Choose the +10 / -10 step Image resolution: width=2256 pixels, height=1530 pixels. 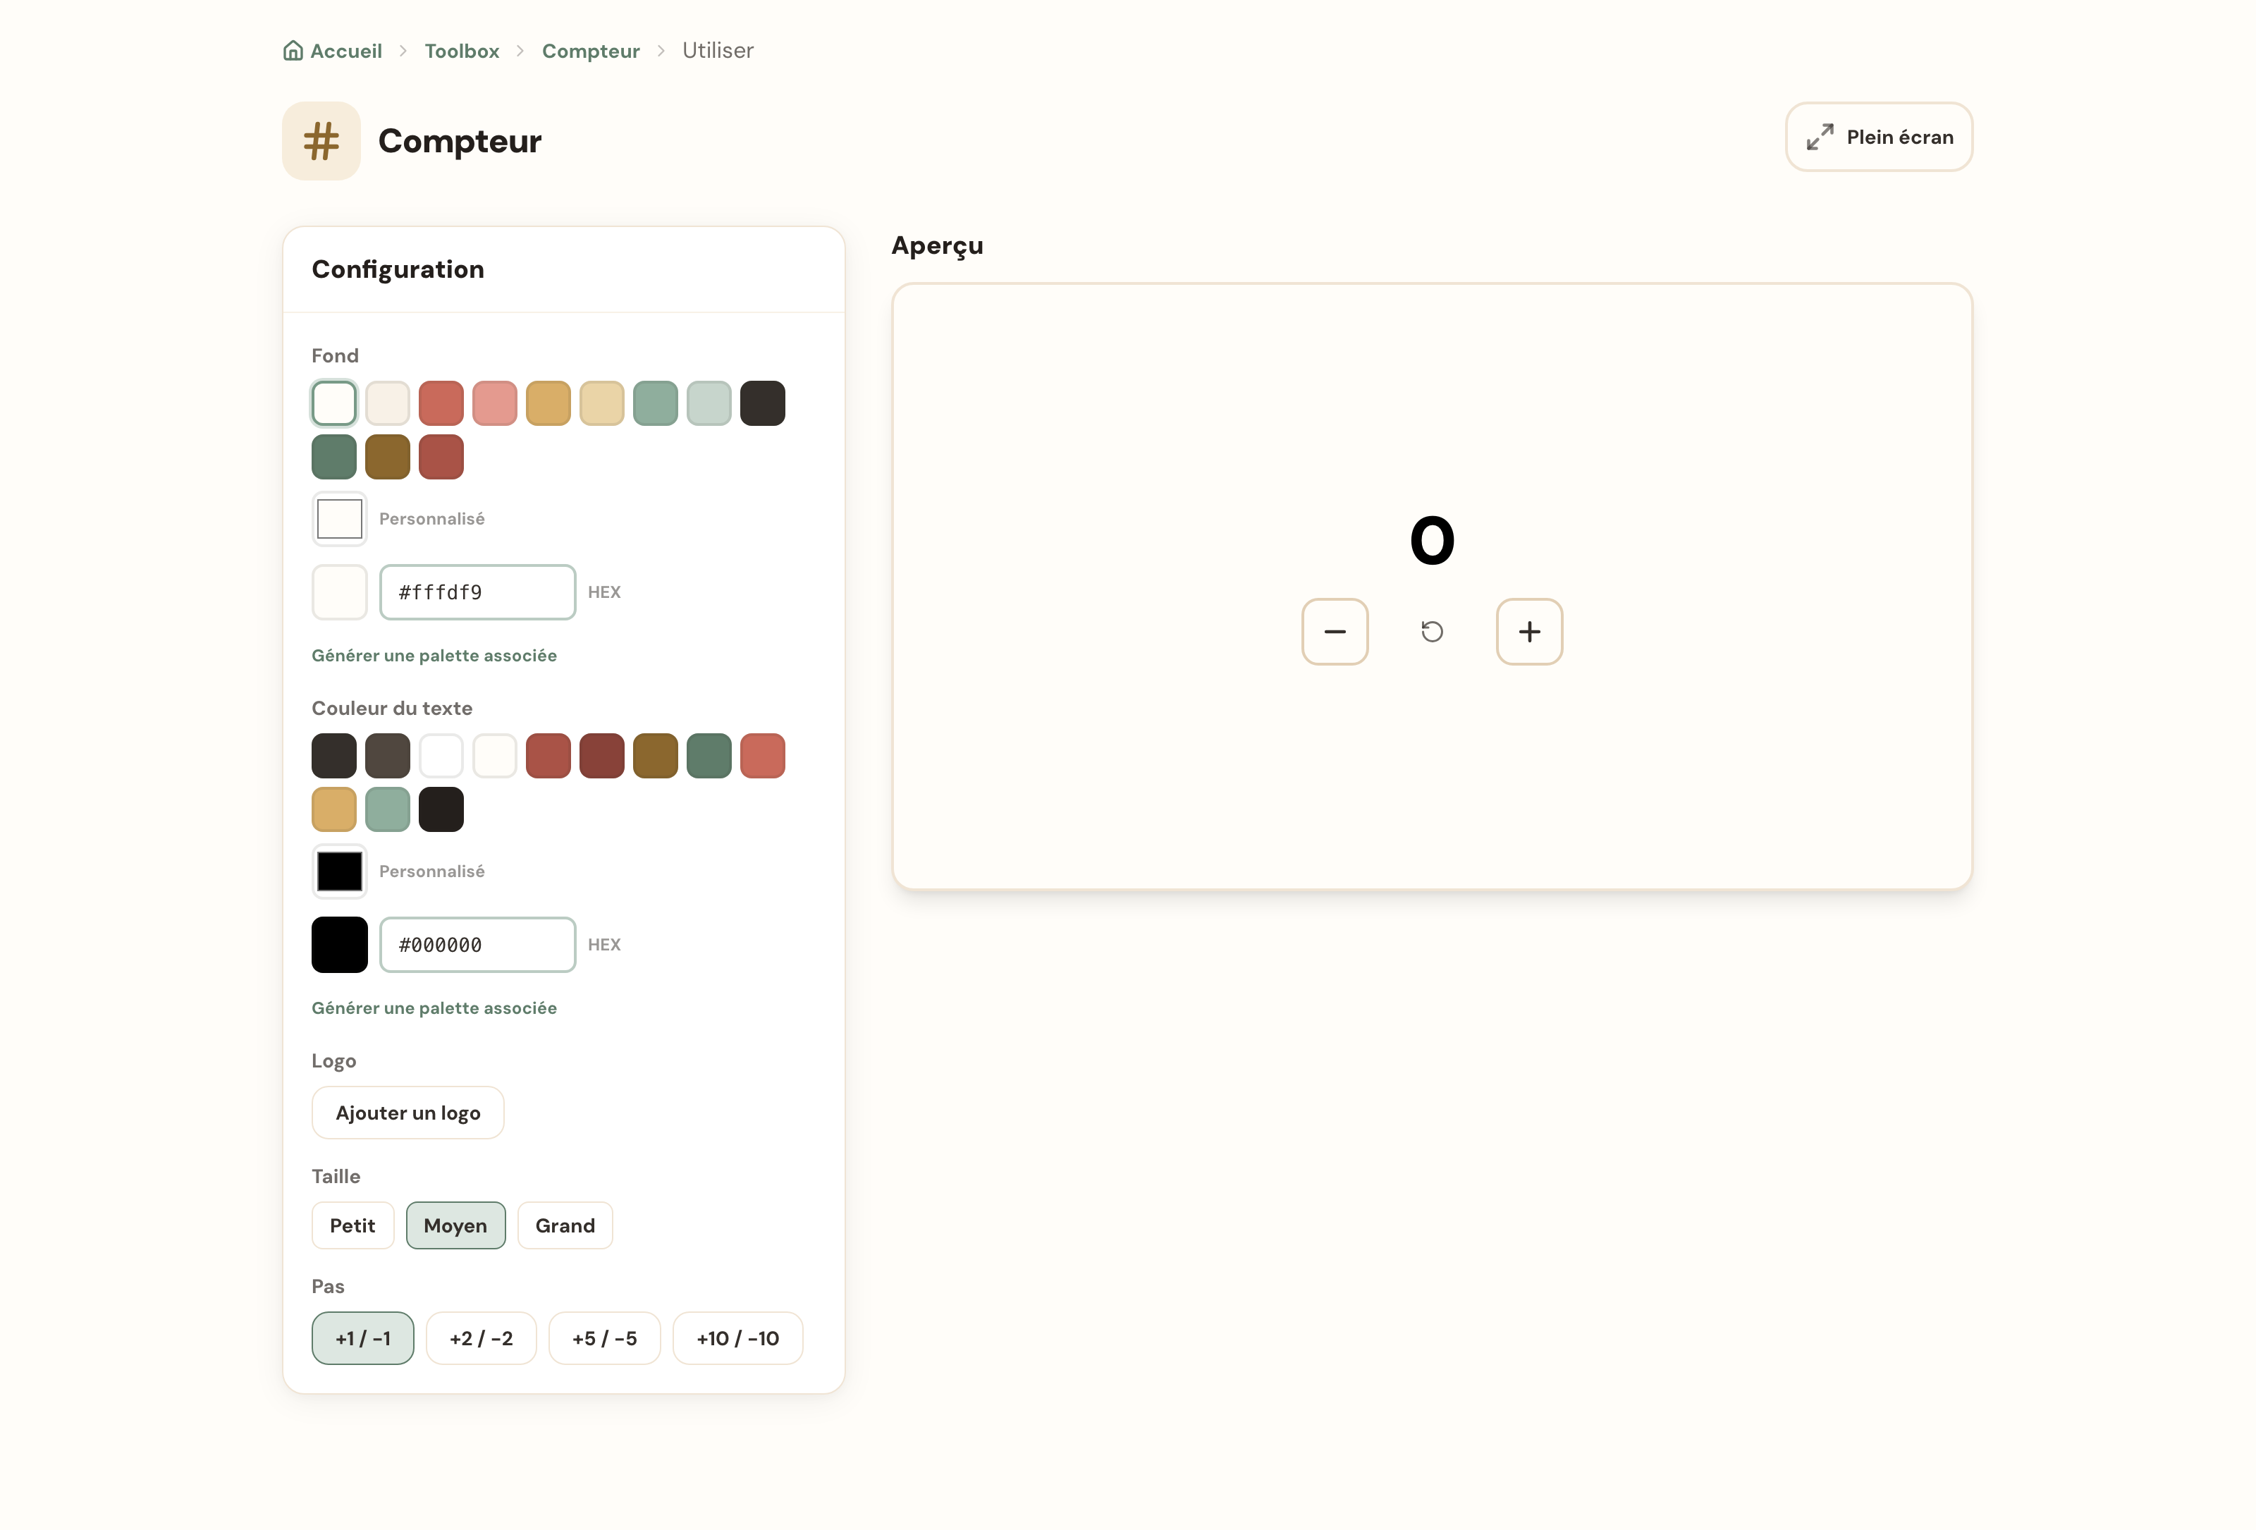[737, 1338]
